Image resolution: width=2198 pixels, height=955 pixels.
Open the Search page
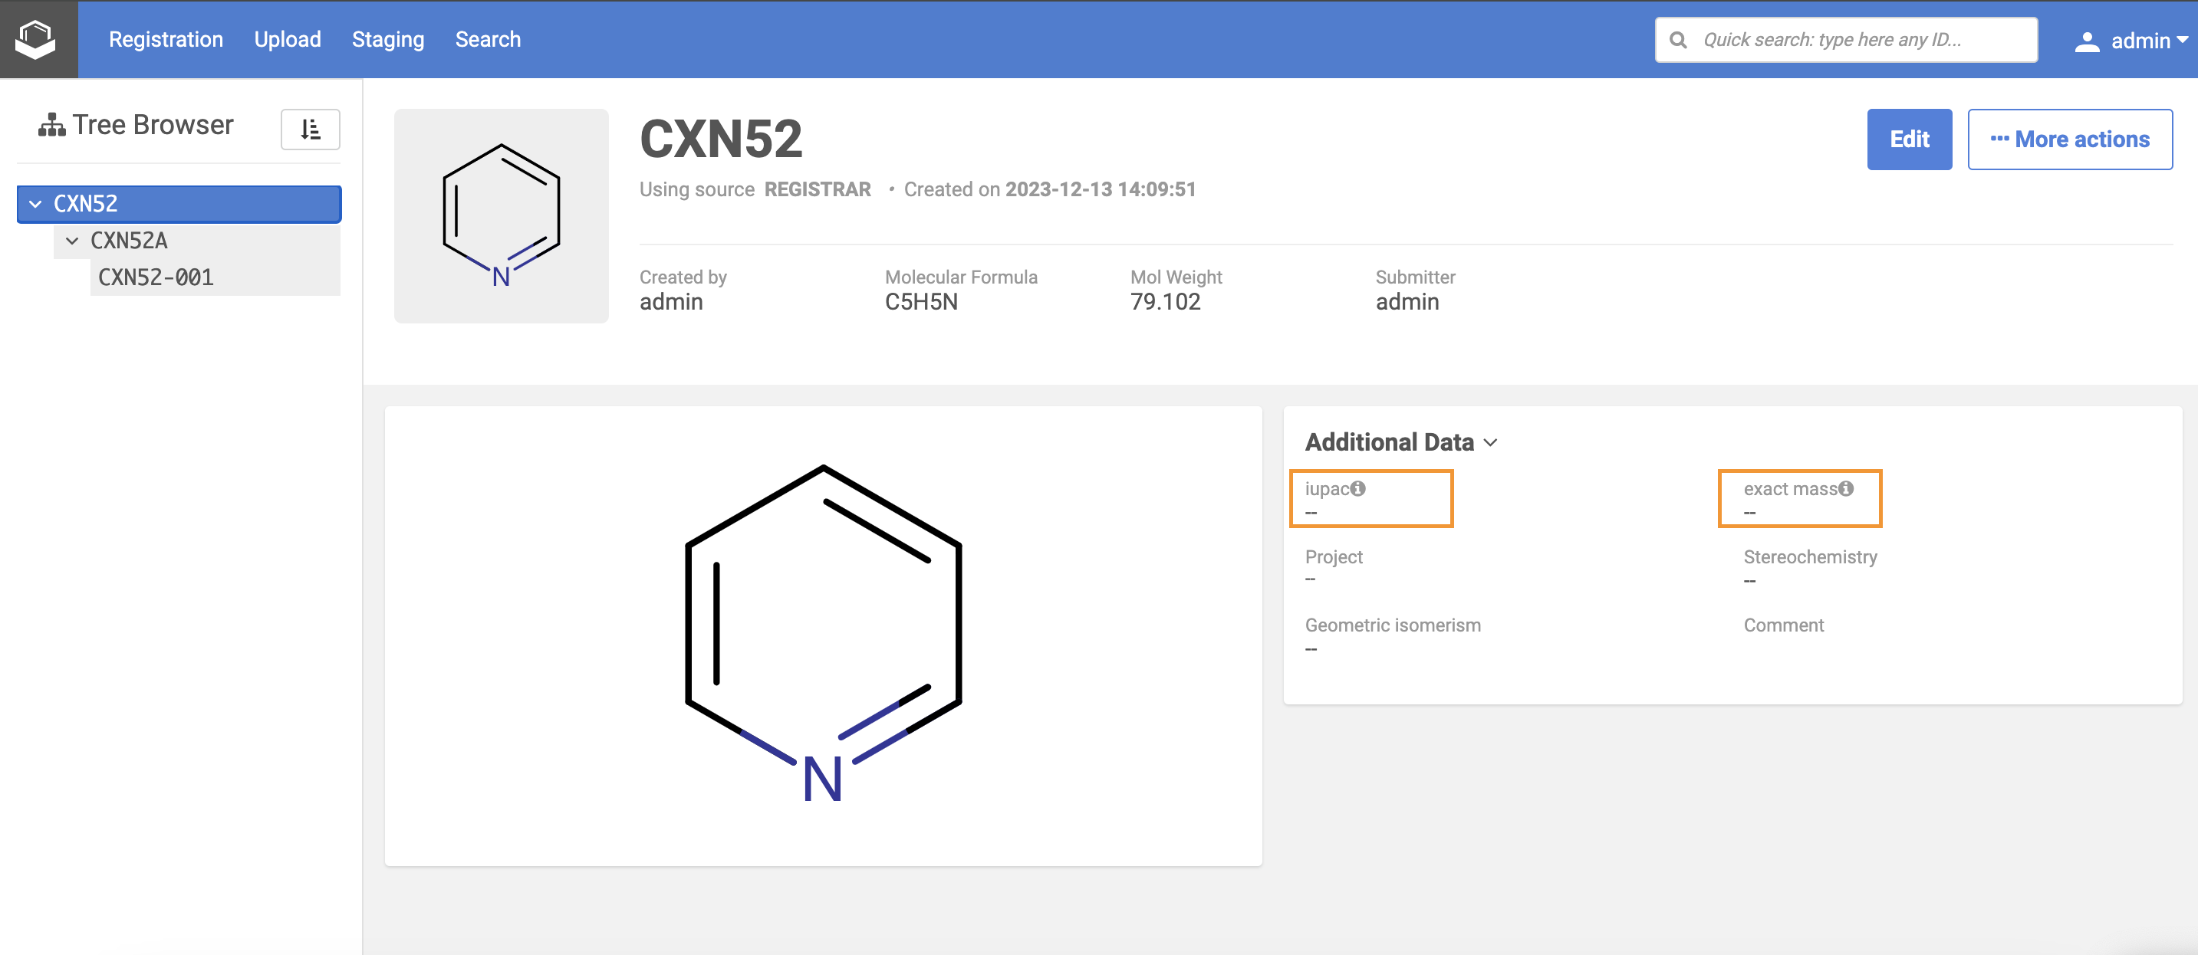[487, 39]
